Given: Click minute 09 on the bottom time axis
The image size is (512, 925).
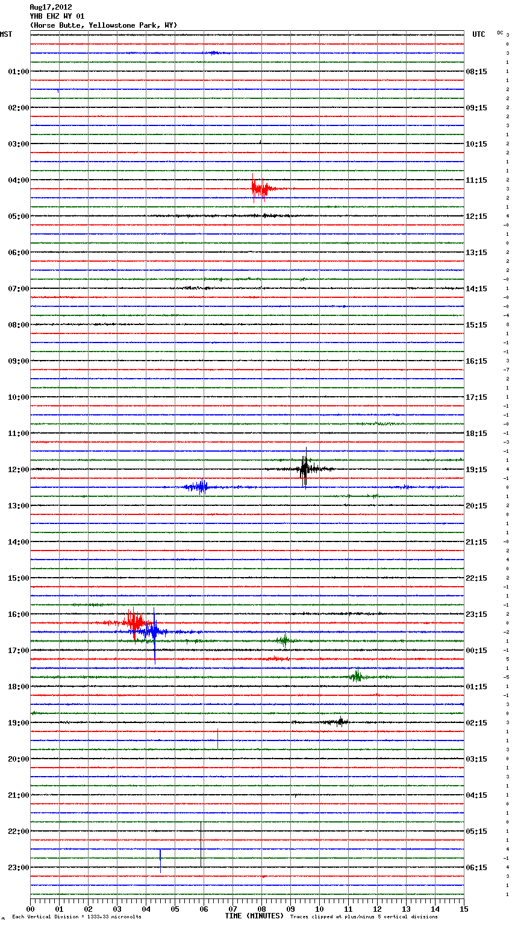Looking at the screenshot, I should pyautogui.click(x=290, y=909).
